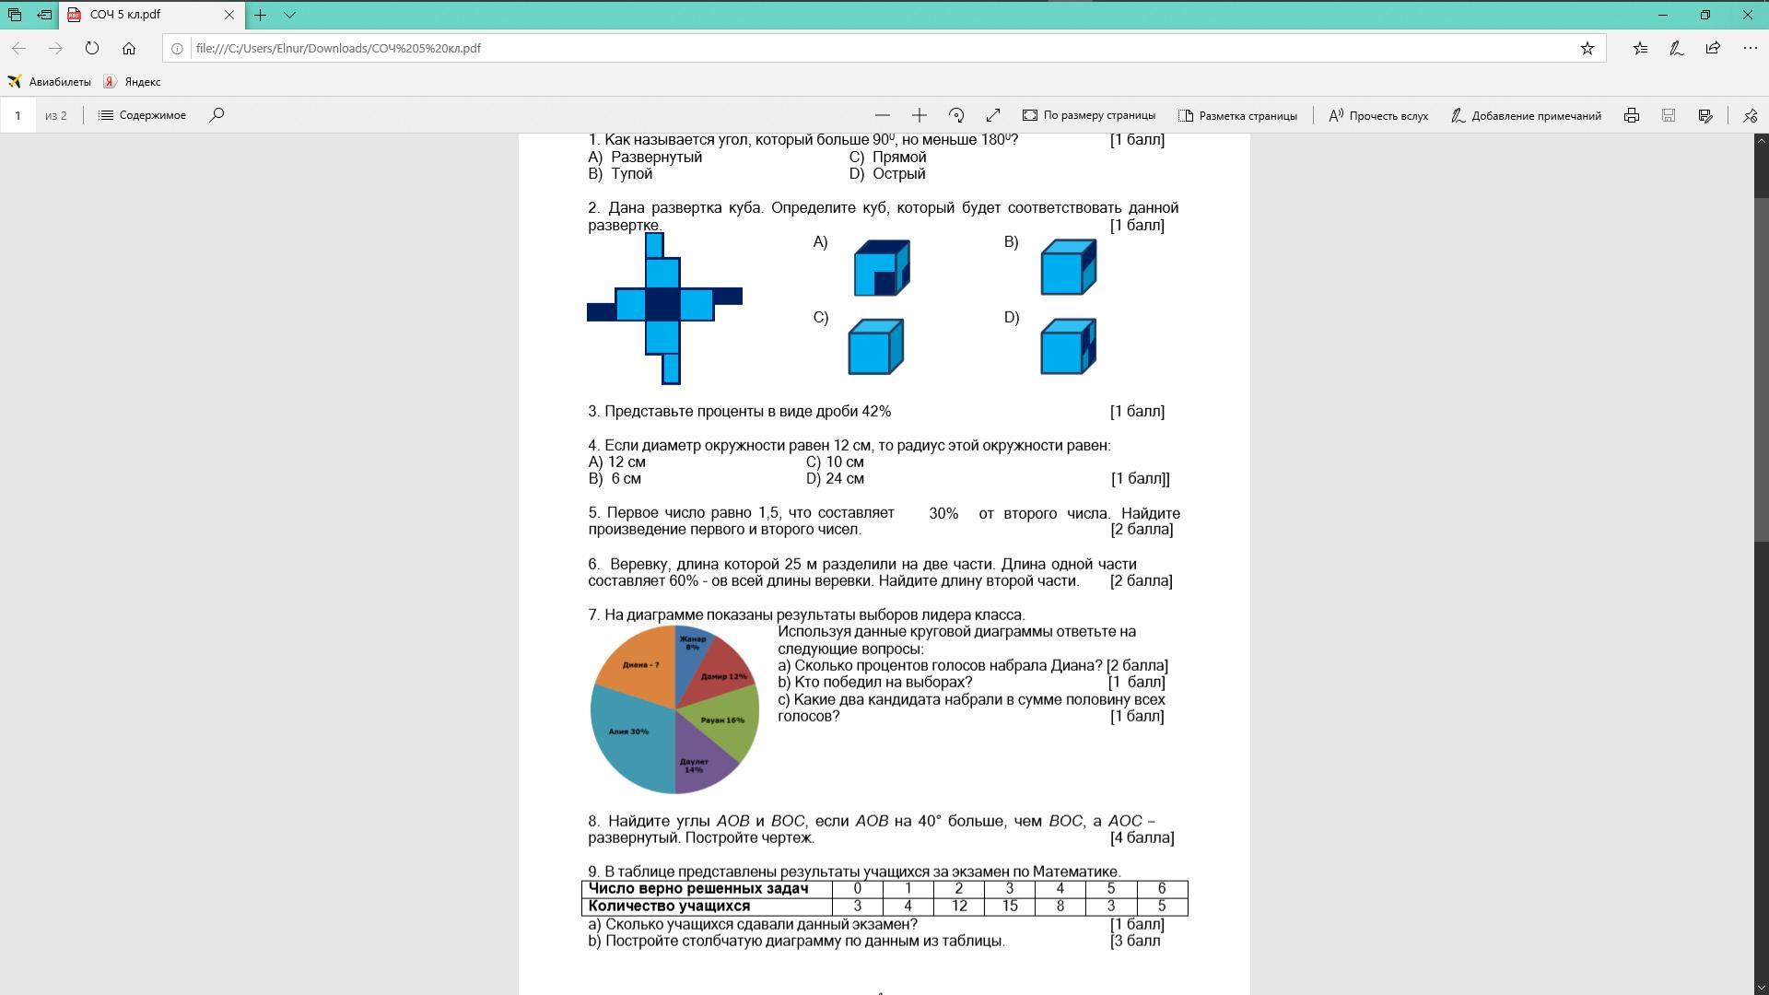Open a new tab
Screen dimensions: 1769x995
260,15
